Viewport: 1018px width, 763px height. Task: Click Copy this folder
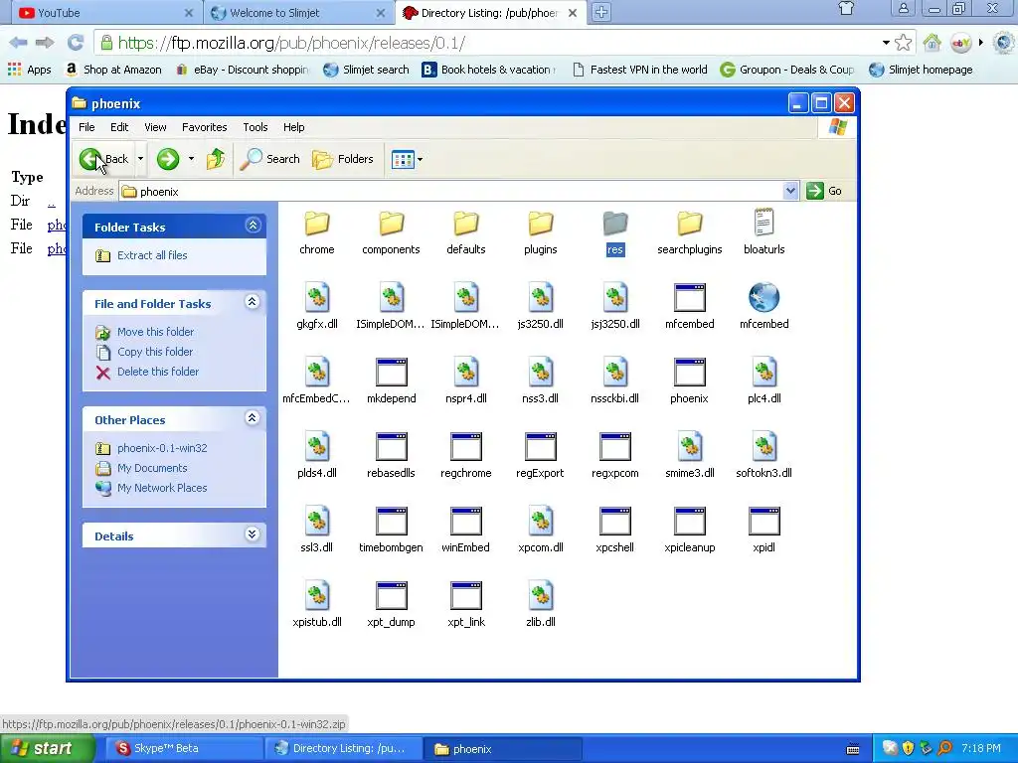pos(154,352)
